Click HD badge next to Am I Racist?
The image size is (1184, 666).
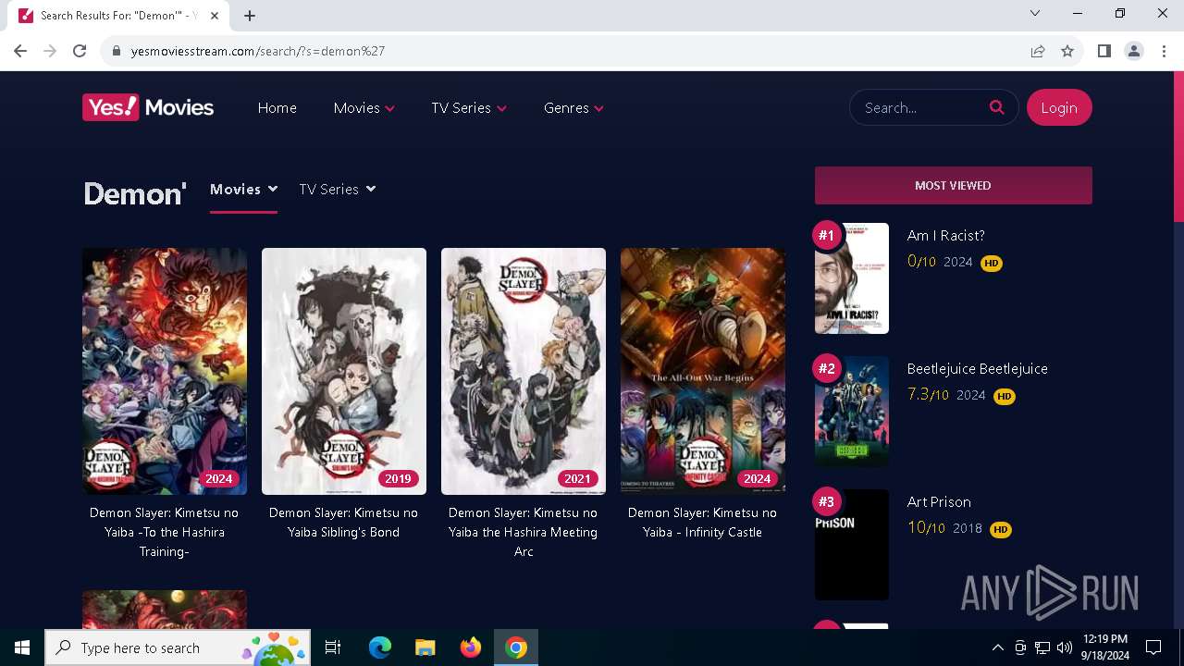[992, 263]
